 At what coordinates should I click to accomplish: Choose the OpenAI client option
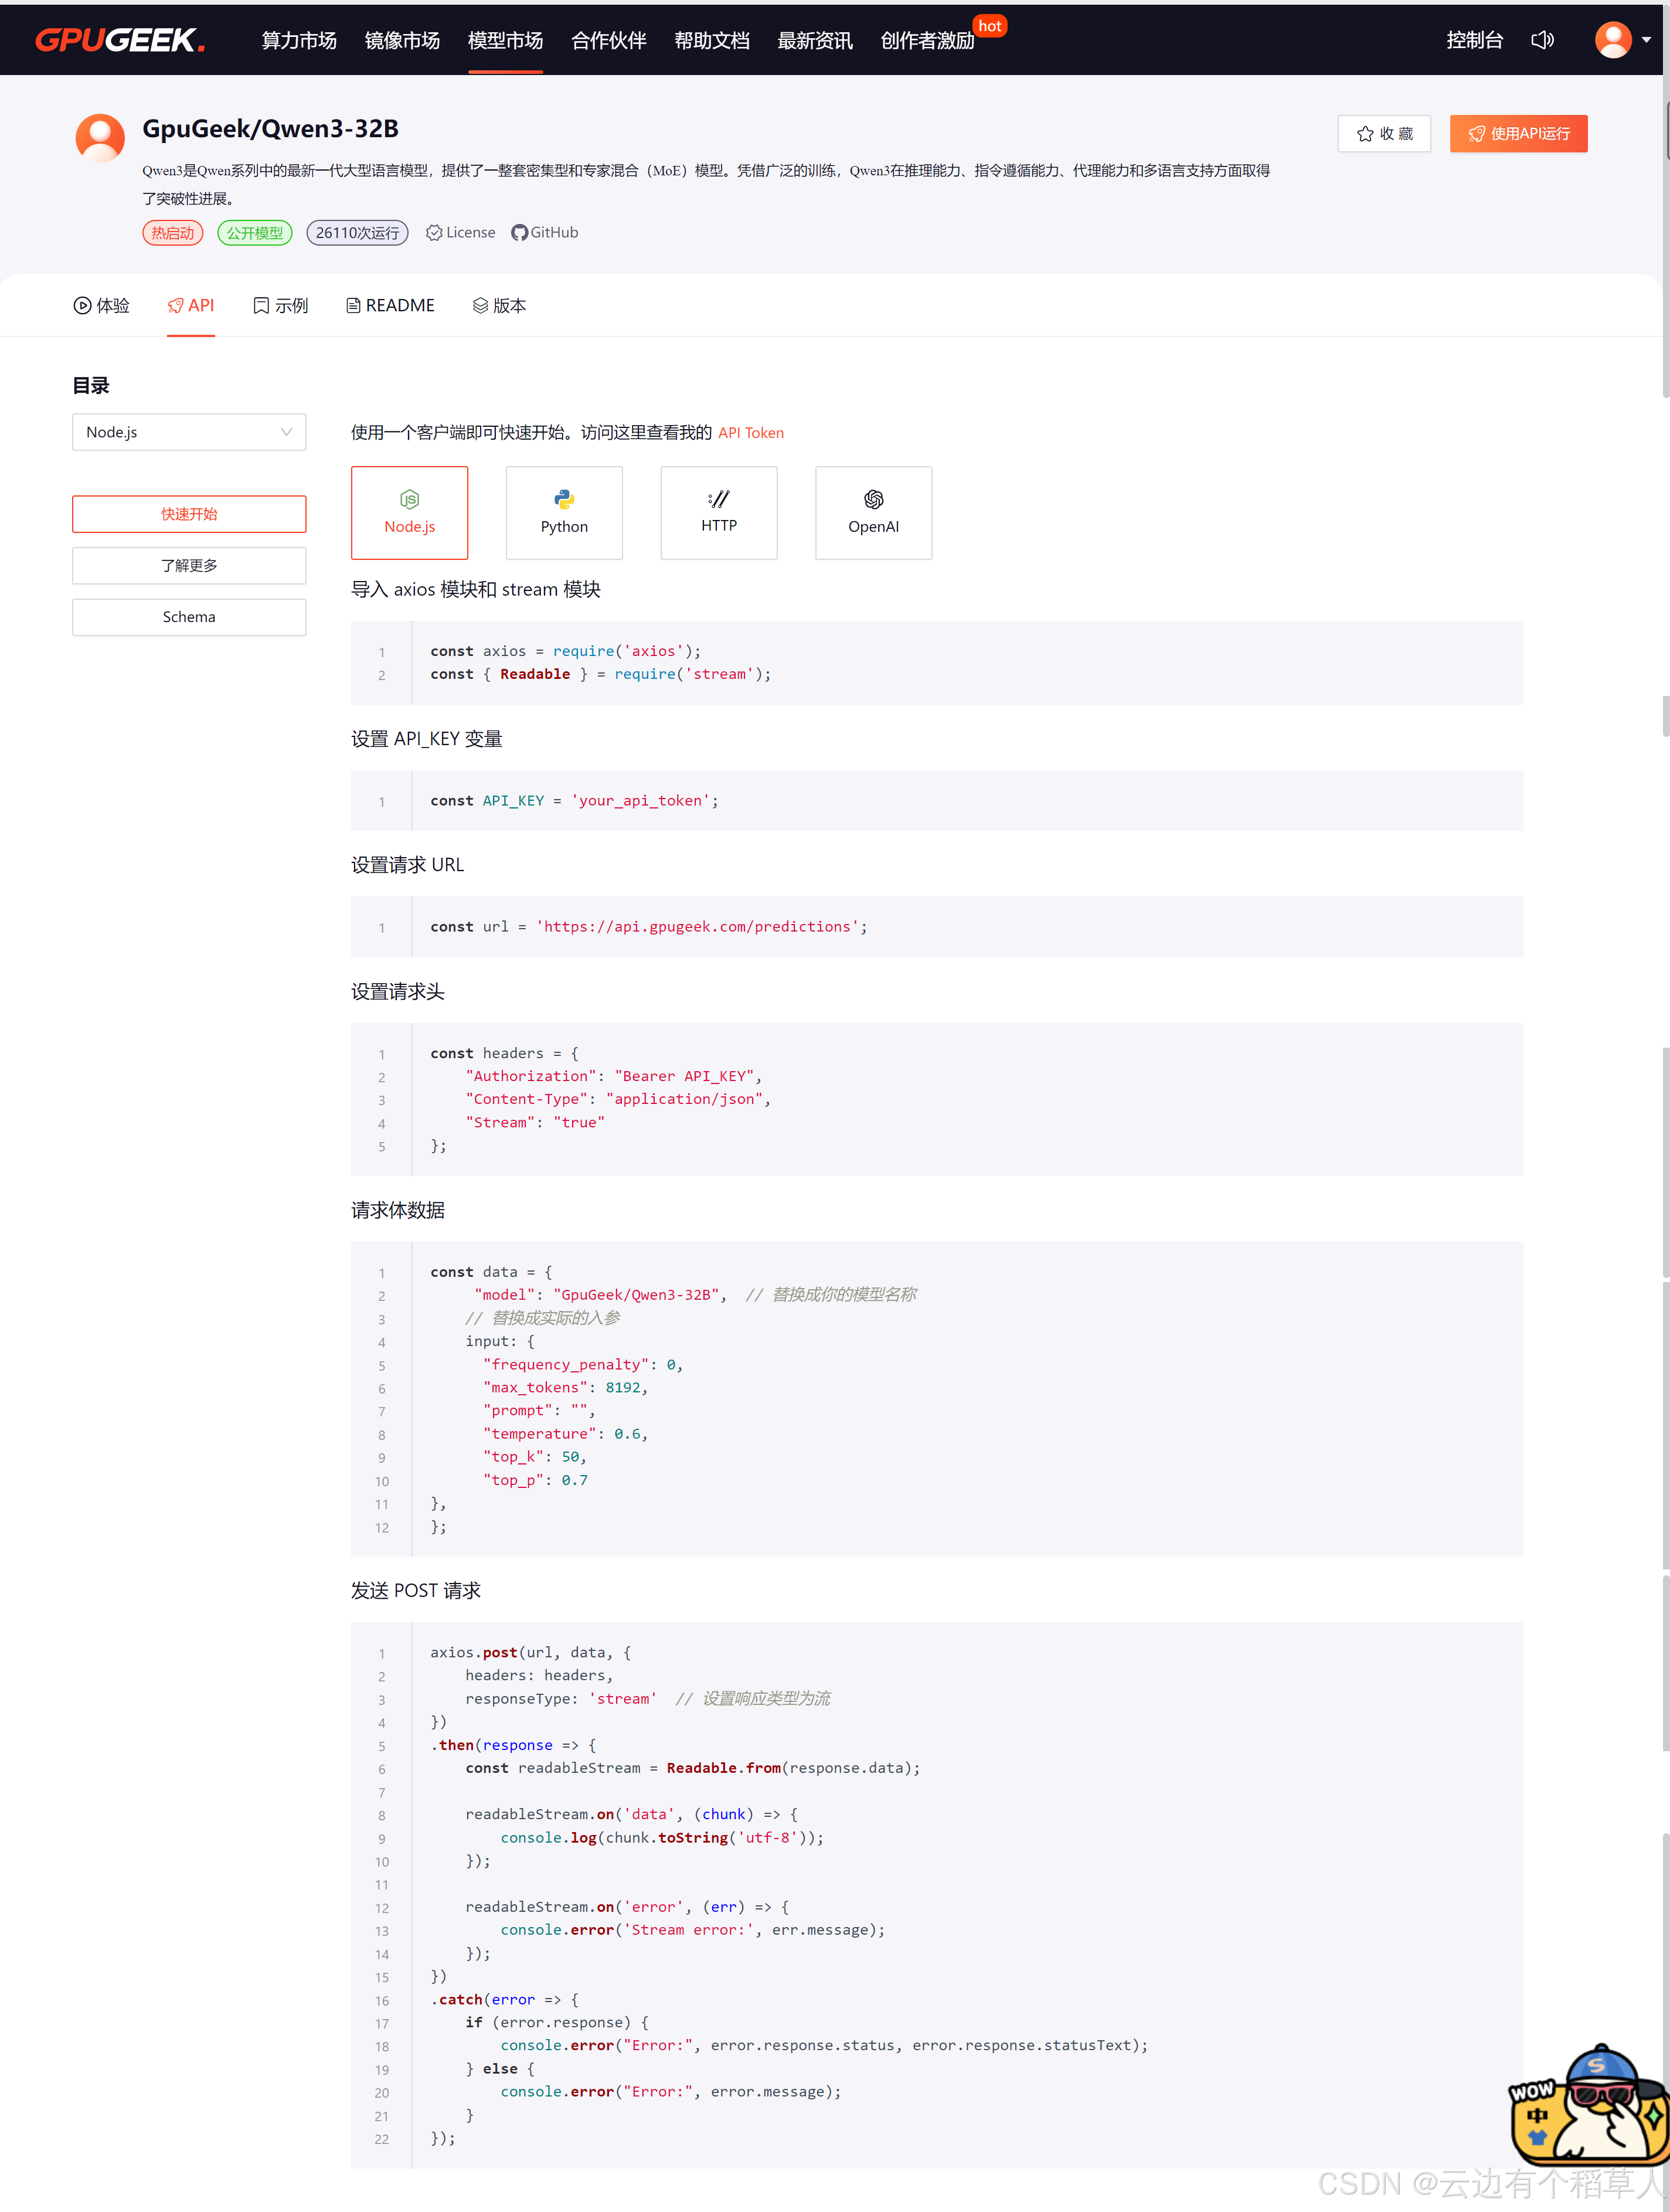tap(873, 512)
